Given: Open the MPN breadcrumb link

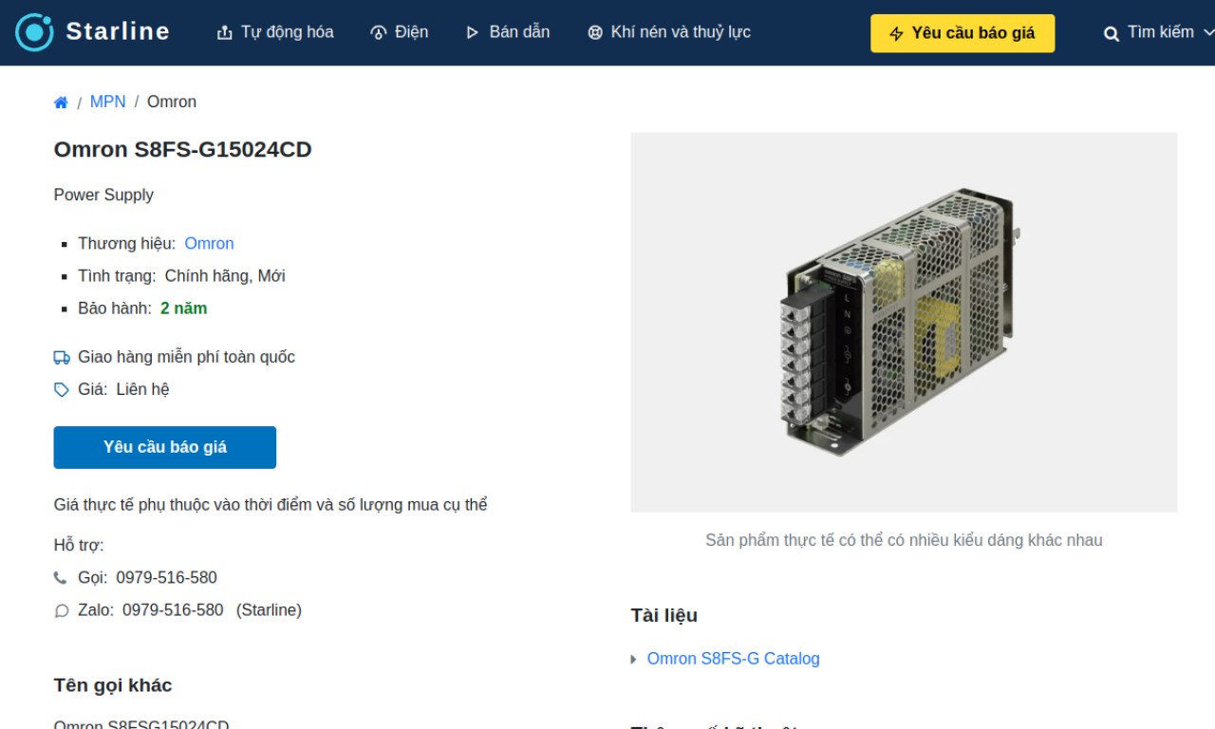Looking at the screenshot, I should [x=107, y=102].
